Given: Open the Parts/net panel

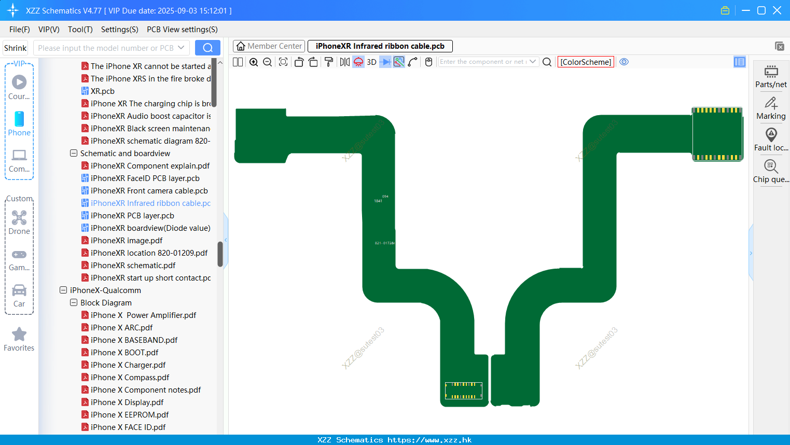Looking at the screenshot, I should coord(771,76).
